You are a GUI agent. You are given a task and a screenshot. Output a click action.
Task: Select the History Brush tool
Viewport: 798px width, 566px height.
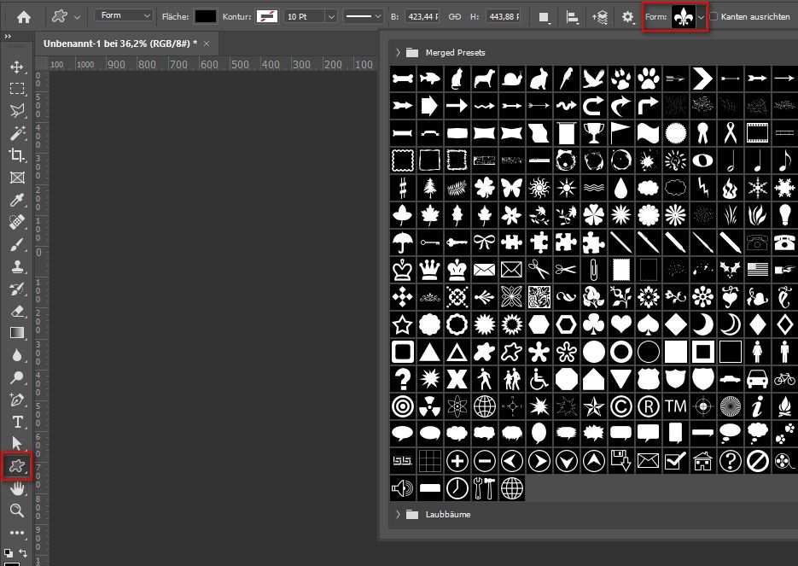[x=17, y=289]
